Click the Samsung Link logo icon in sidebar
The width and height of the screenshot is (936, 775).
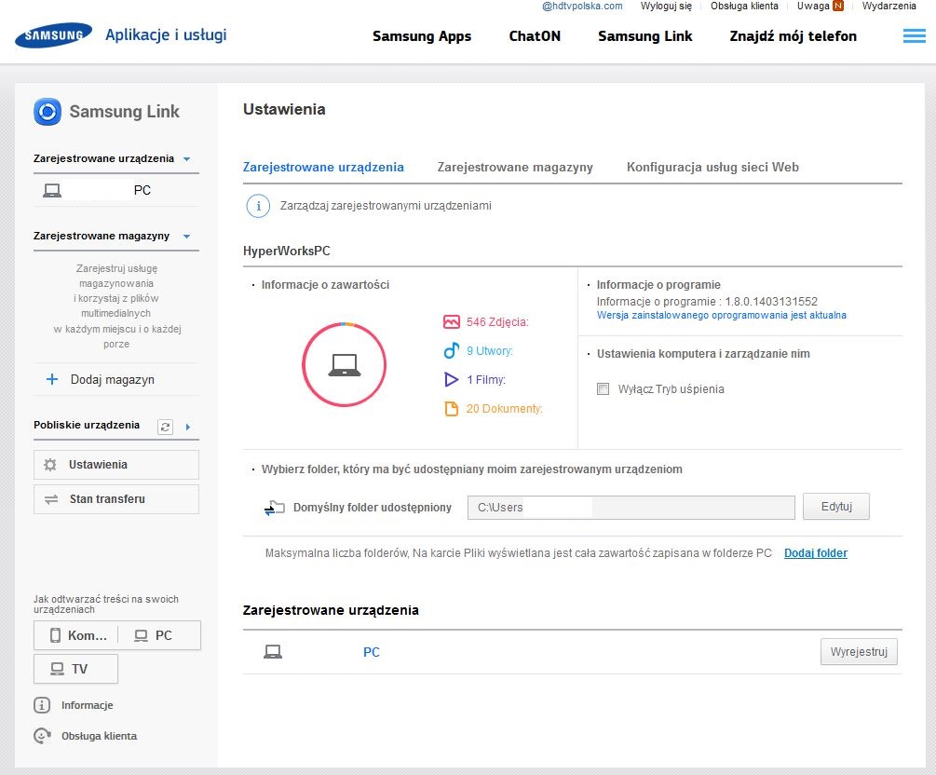[47, 112]
